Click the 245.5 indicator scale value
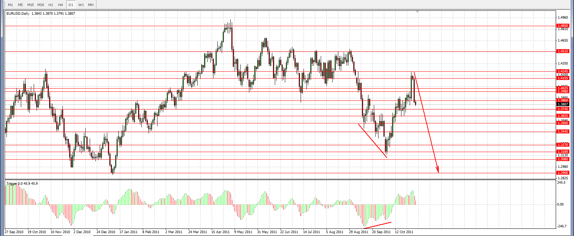574x236 pixels. coord(561,183)
